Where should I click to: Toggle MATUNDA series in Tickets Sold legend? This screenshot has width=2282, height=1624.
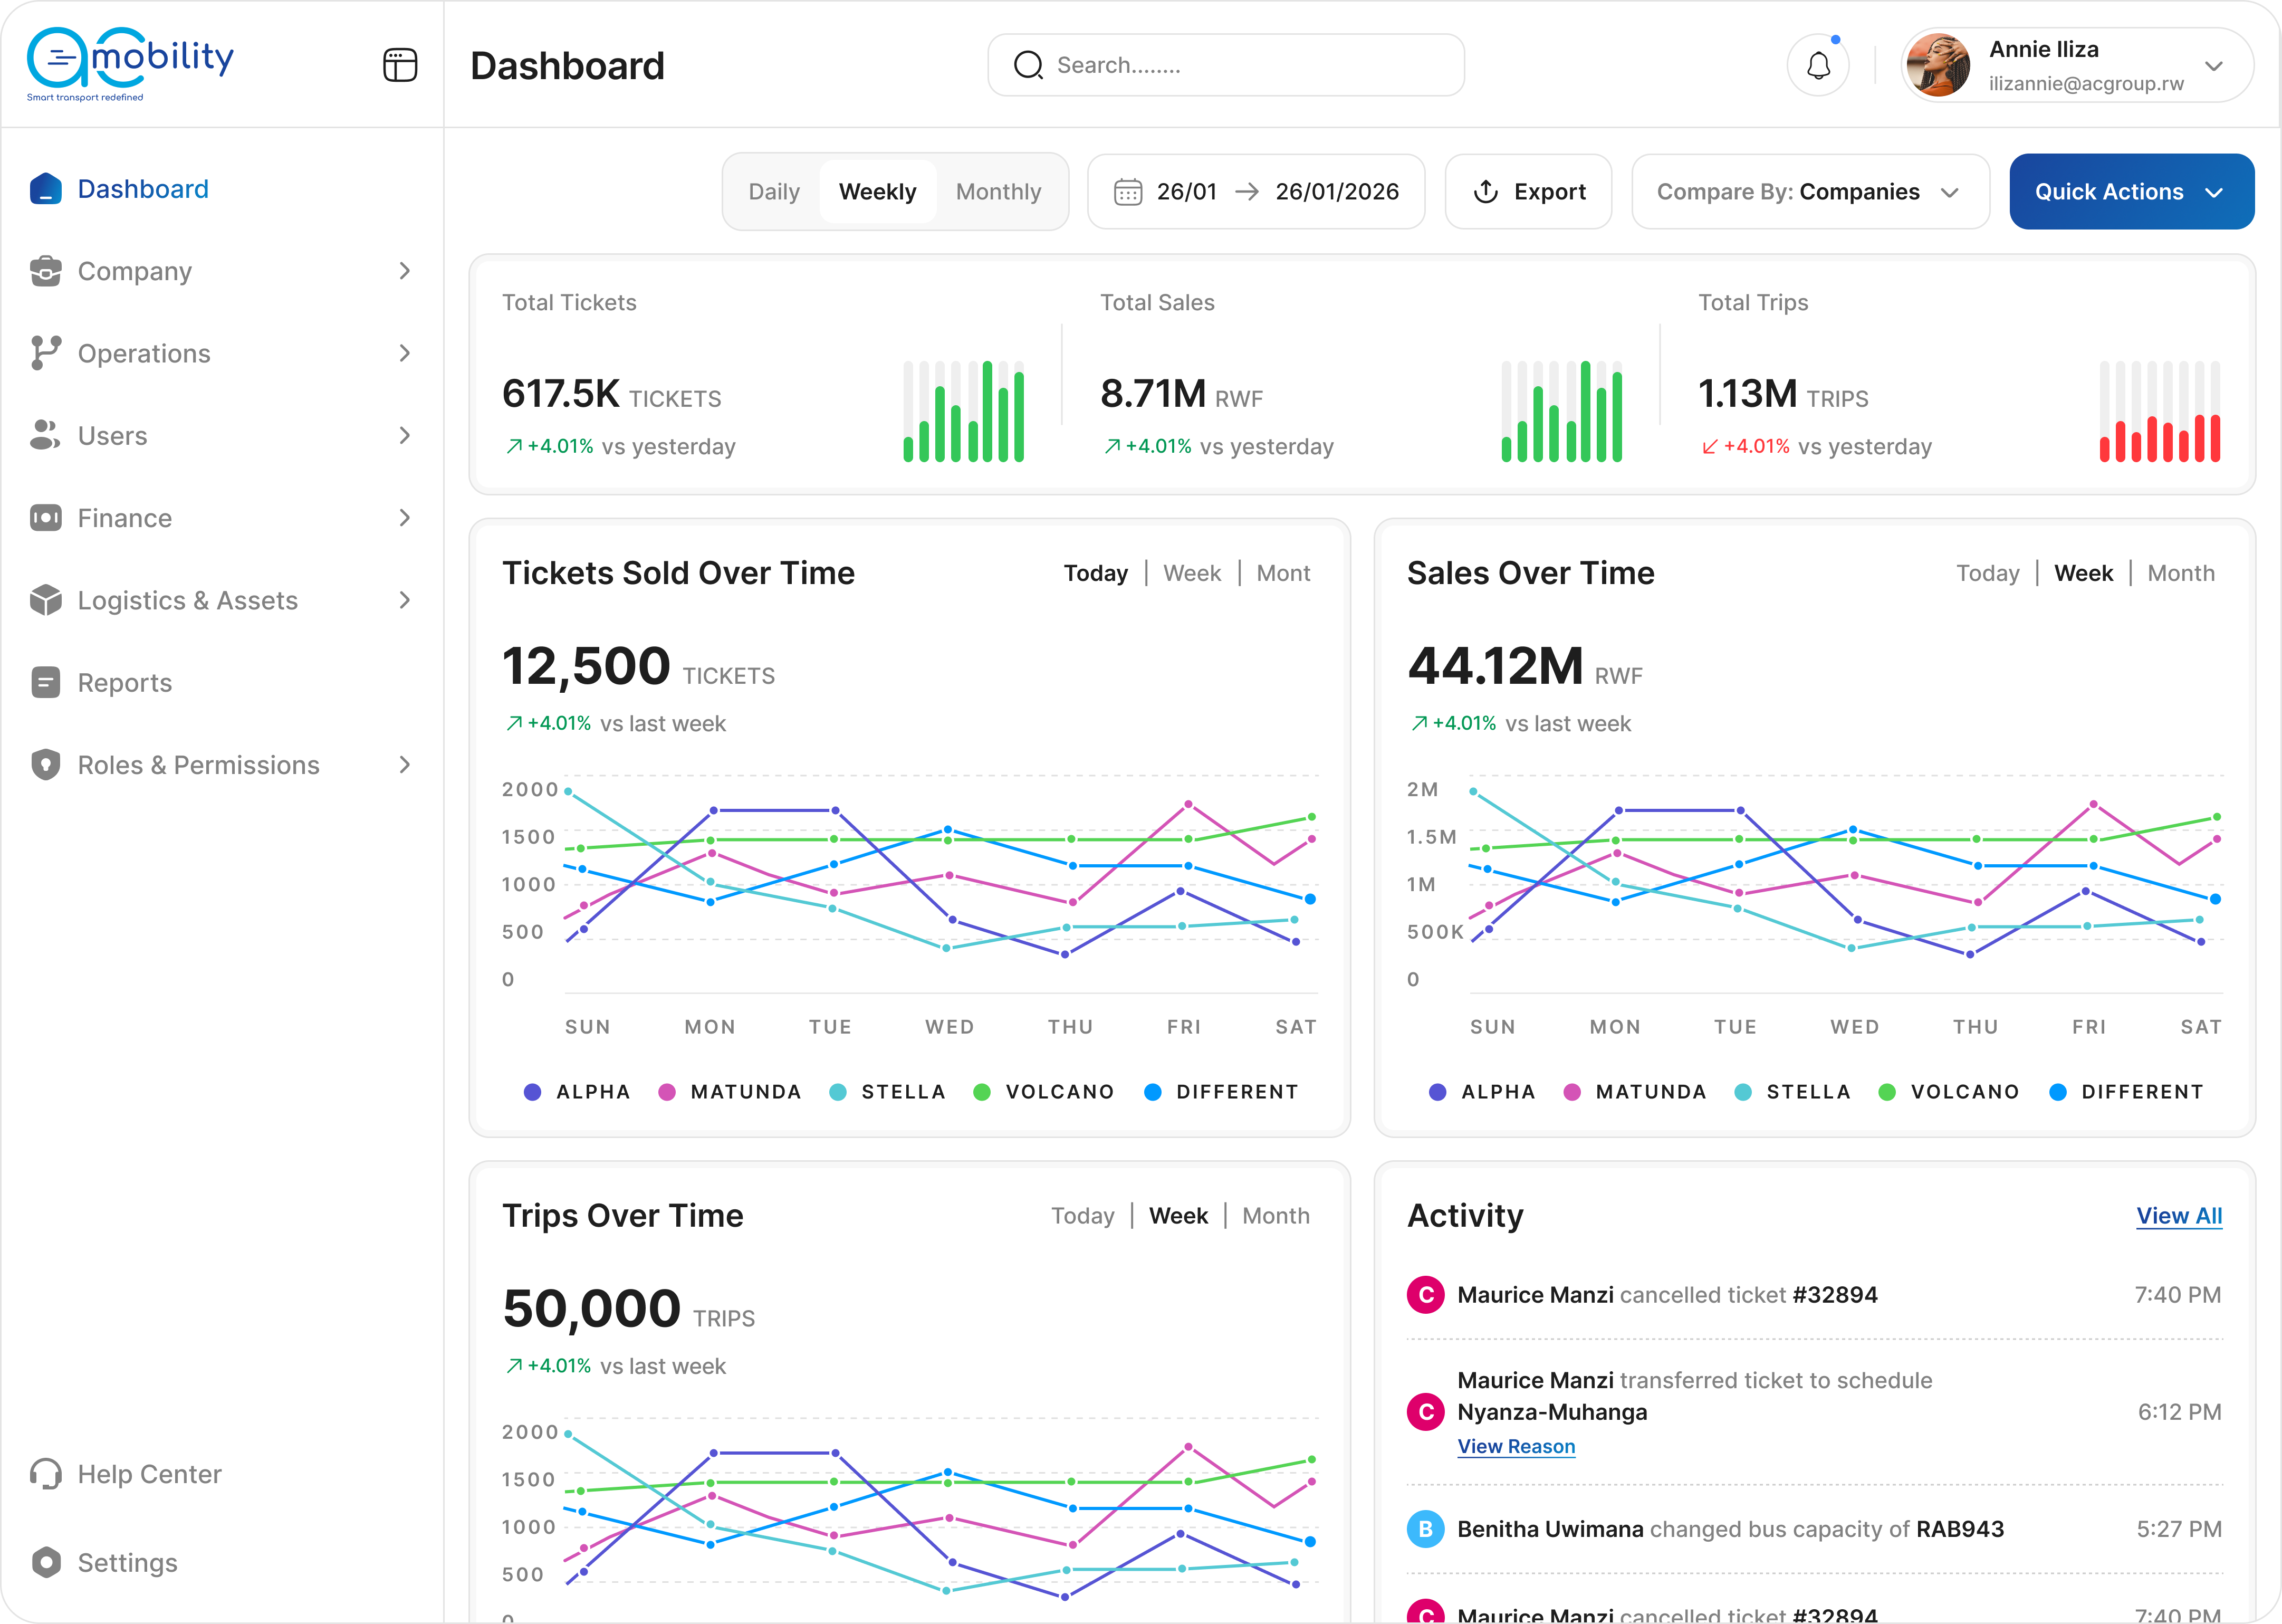[730, 1092]
